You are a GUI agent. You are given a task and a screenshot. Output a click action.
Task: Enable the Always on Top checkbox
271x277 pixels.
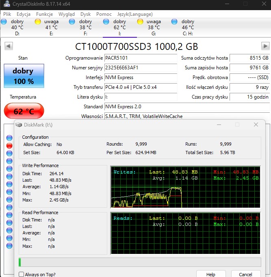pyautogui.click(x=21, y=275)
